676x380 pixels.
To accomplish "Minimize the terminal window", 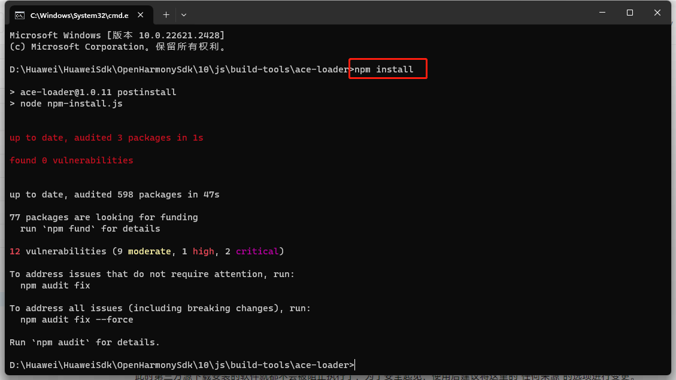I will coord(602,12).
